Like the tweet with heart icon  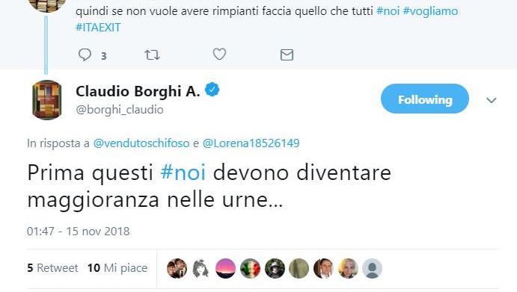click(x=219, y=54)
